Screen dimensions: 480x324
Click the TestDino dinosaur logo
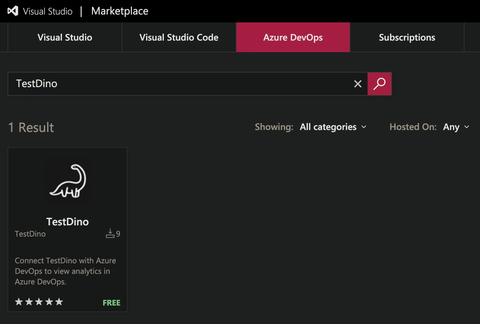coord(67,181)
